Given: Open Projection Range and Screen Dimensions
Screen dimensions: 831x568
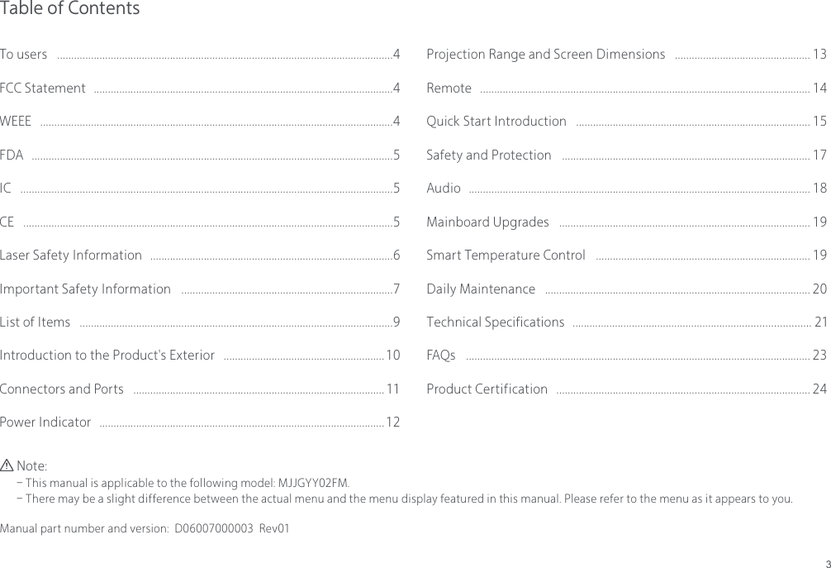Looking at the screenshot, I should [x=546, y=55].
